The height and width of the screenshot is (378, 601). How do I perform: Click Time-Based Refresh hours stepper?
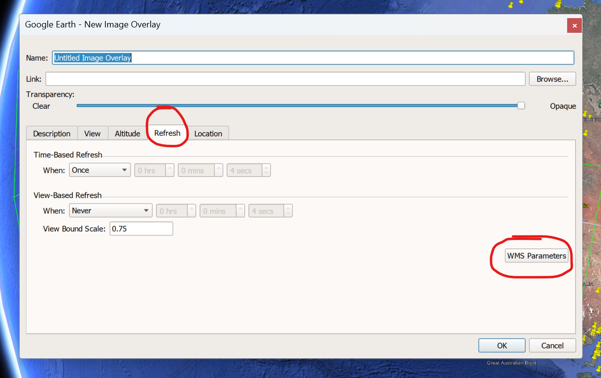[x=155, y=170]
